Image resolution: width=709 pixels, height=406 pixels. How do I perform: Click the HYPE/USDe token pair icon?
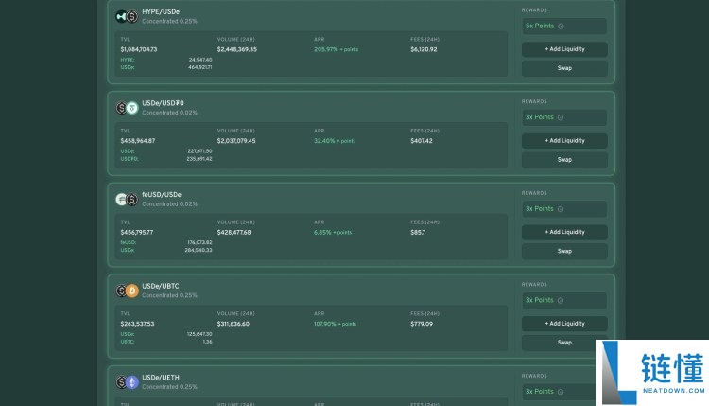click(126, 16)
